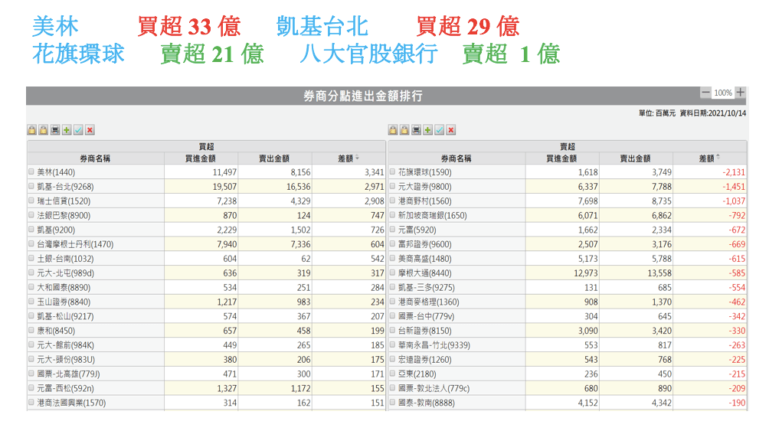Click the 100% zoom level box
The height and width of the screenshot is (431, 769).
(722, 93)
